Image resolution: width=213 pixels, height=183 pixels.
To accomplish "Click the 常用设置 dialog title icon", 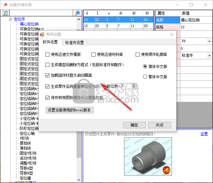I will pyautogui.click(x=42, y=34).
